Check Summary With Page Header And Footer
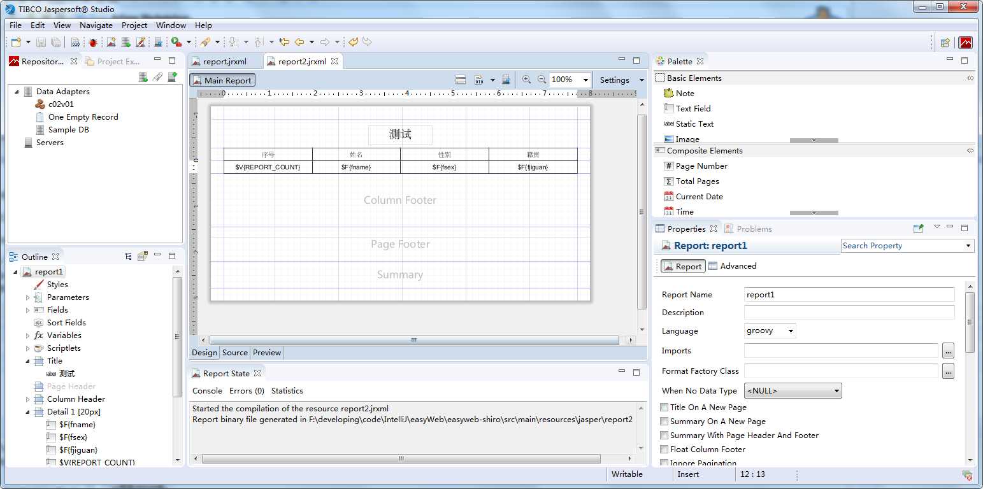 coord(664,435)
